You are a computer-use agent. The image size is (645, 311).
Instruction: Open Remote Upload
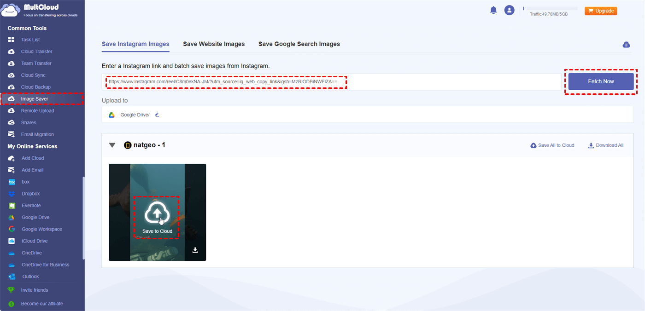pyautogui.click(x=37, y=111)
